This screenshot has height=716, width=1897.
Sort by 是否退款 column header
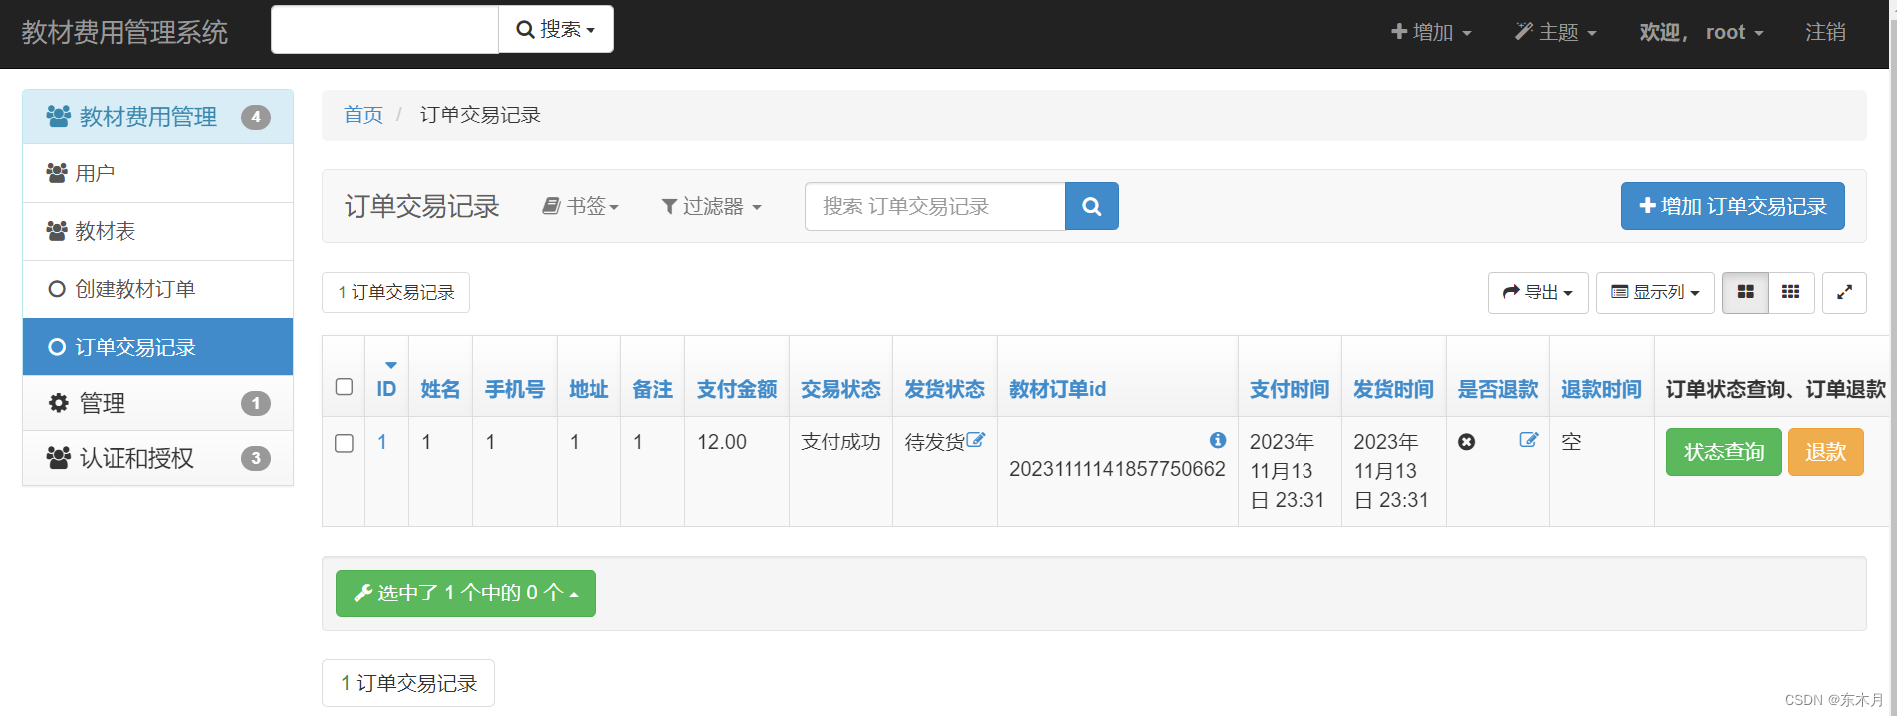pyautogui.click(x=1498, y=389)
